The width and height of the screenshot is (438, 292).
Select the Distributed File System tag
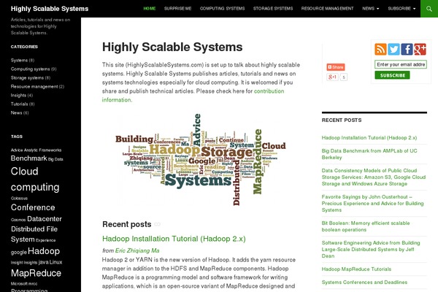(x=34, y=234)
